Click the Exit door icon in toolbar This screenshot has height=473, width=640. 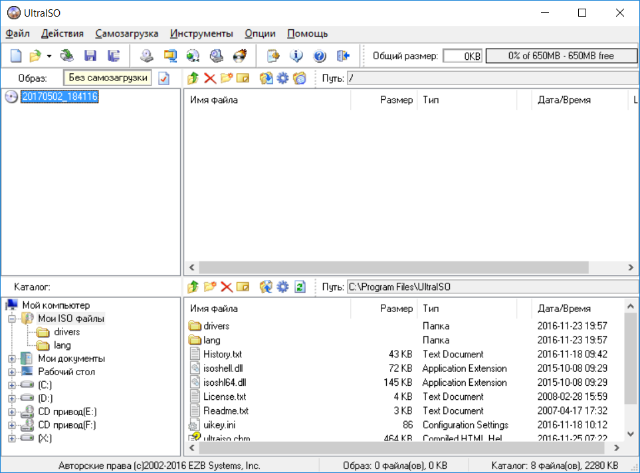point(343,56)
